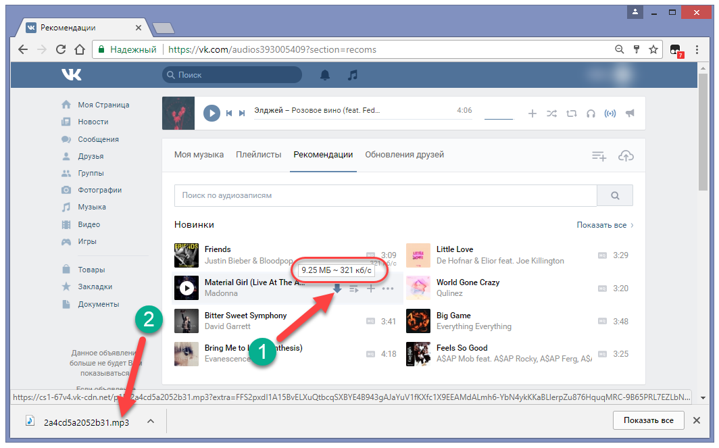Image resolution: width=719 pixels, height=448 pixels.
Task: Open the notifications bell
Action: tap(324, 75)
